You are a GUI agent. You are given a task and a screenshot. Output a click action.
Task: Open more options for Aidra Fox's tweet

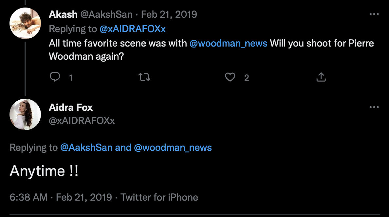click(374, 107)
